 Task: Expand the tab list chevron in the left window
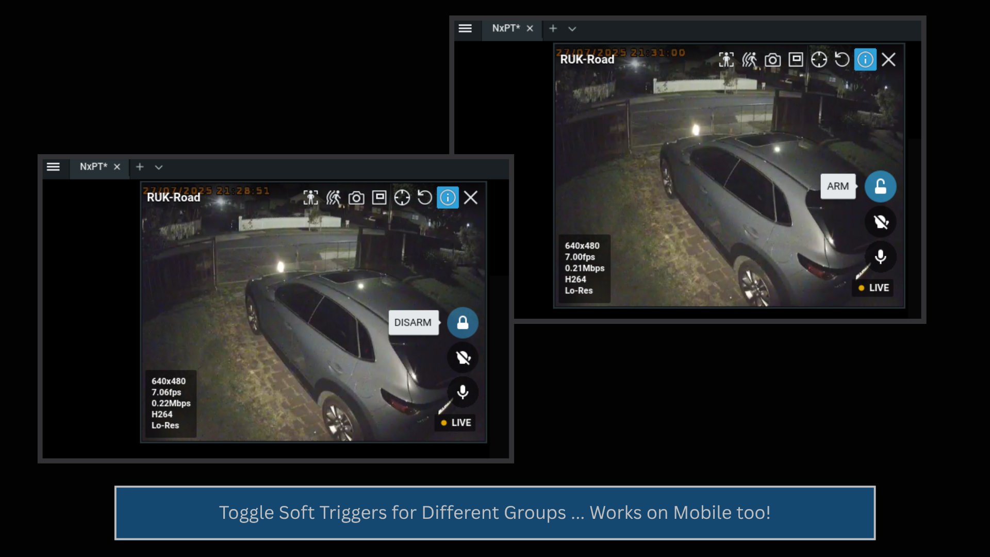coord(159,167)
